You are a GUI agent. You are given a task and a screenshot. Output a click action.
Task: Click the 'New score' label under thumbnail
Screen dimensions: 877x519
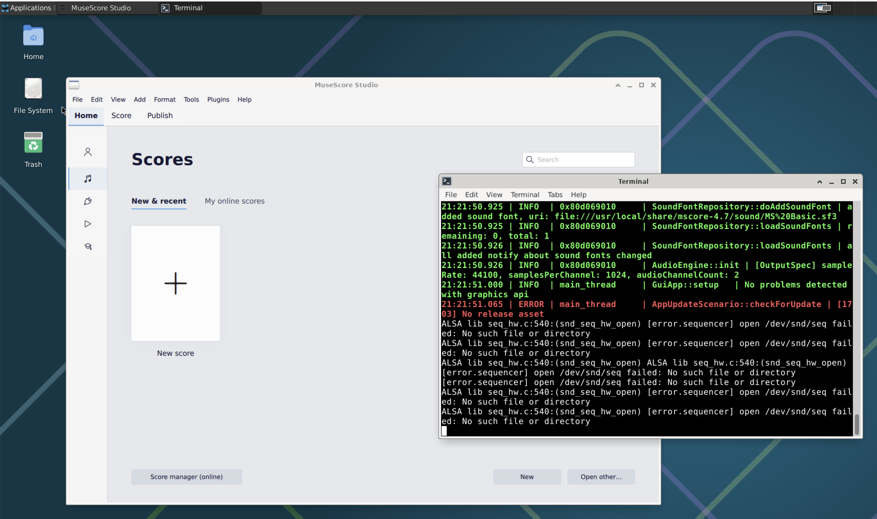[x=175, y=353]
